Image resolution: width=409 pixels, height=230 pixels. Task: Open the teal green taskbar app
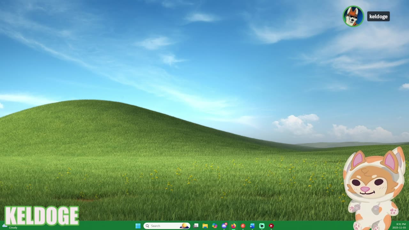262,226
